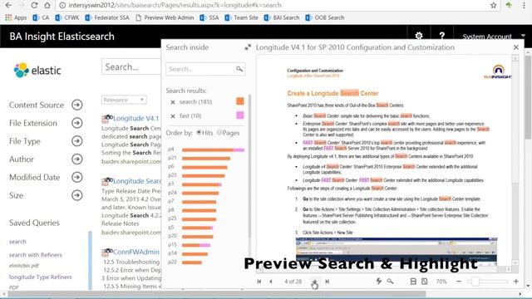The image size is (532, 299).
Task: Expand Size refiner
Action: tap(77, 195)
